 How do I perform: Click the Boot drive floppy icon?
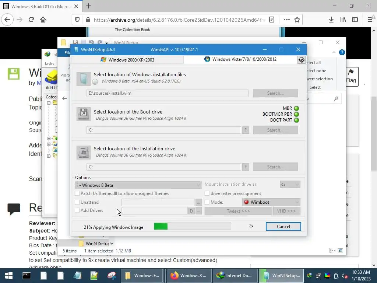pyautogui.click(x=84, y=114)
